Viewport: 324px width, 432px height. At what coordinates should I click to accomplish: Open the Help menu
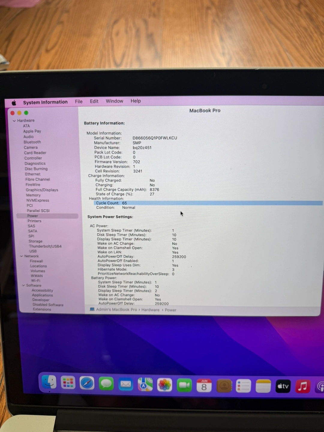pyautogui.click(x=136, y=101)
